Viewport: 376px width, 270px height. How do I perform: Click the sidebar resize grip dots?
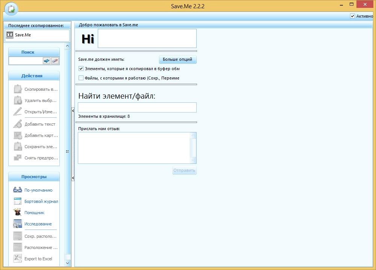(x=67, y=151)
